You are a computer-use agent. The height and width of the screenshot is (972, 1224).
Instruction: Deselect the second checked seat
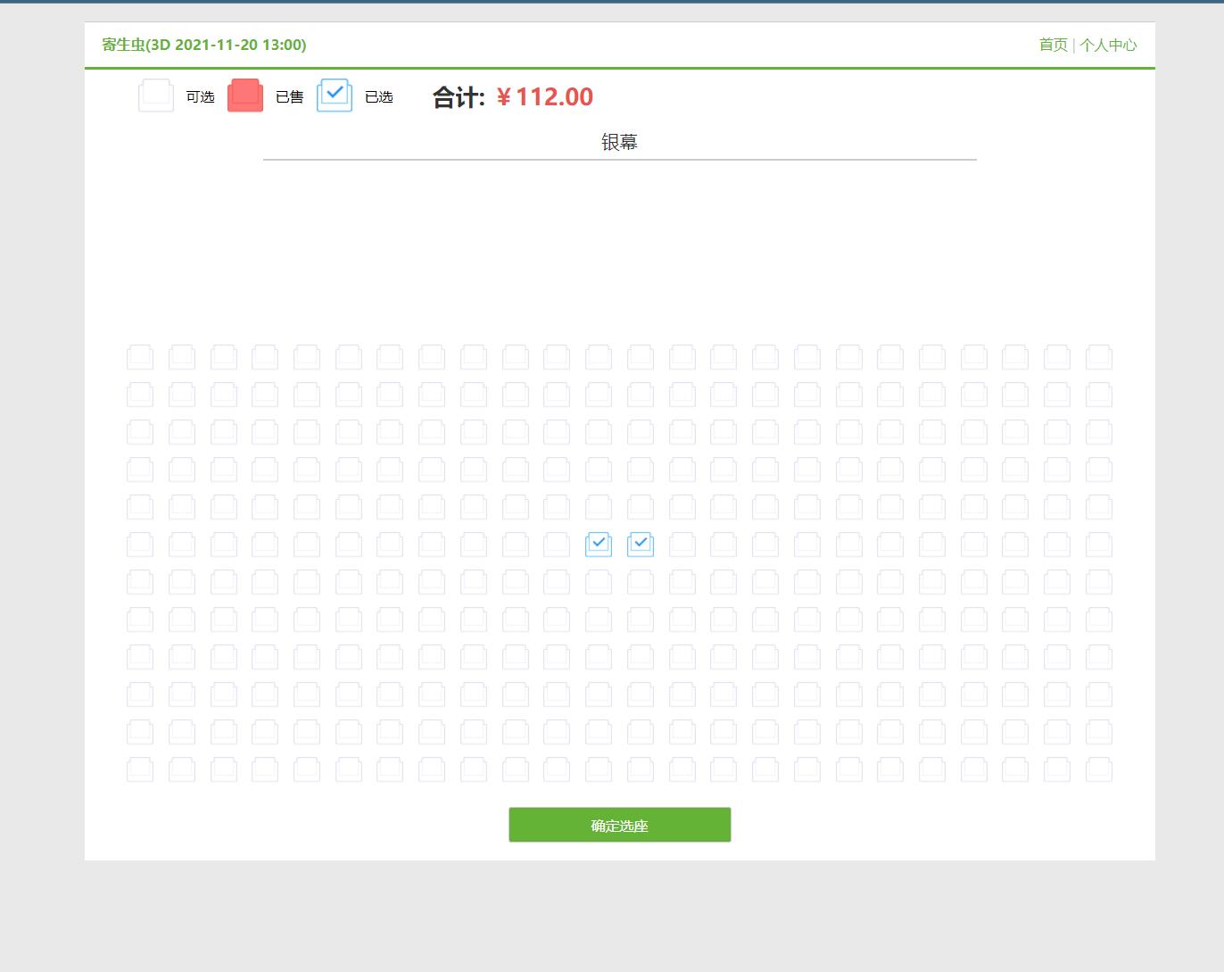point(641,544)
